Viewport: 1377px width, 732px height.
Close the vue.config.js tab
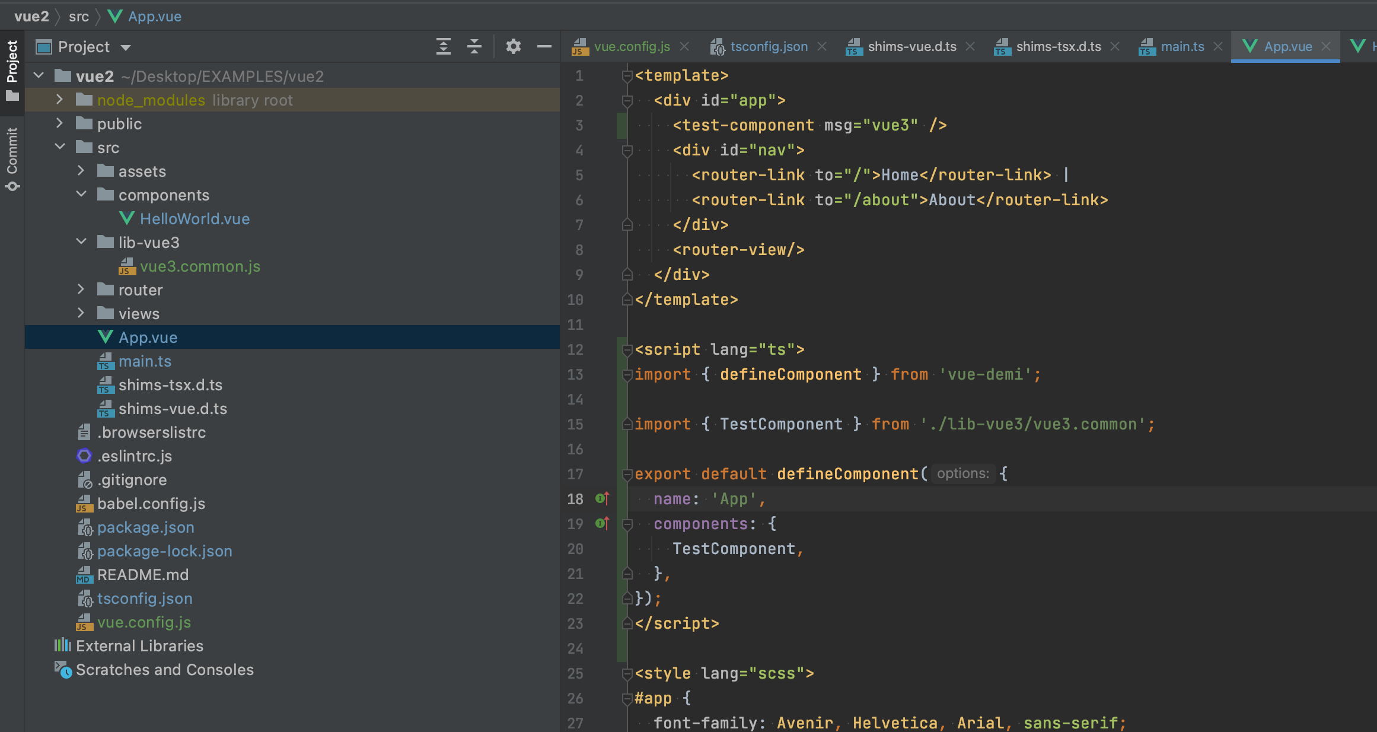(684, 46)
